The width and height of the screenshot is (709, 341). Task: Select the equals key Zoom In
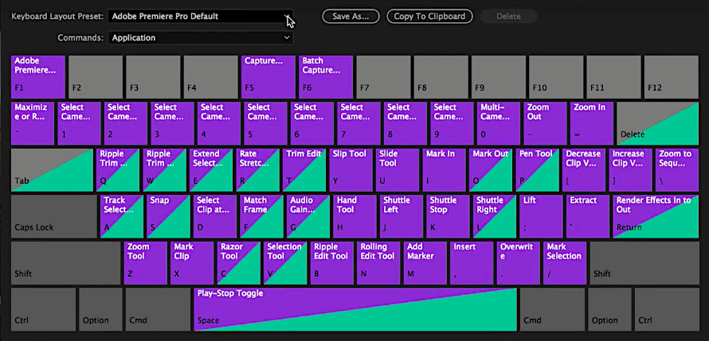[x=592, y=123]
